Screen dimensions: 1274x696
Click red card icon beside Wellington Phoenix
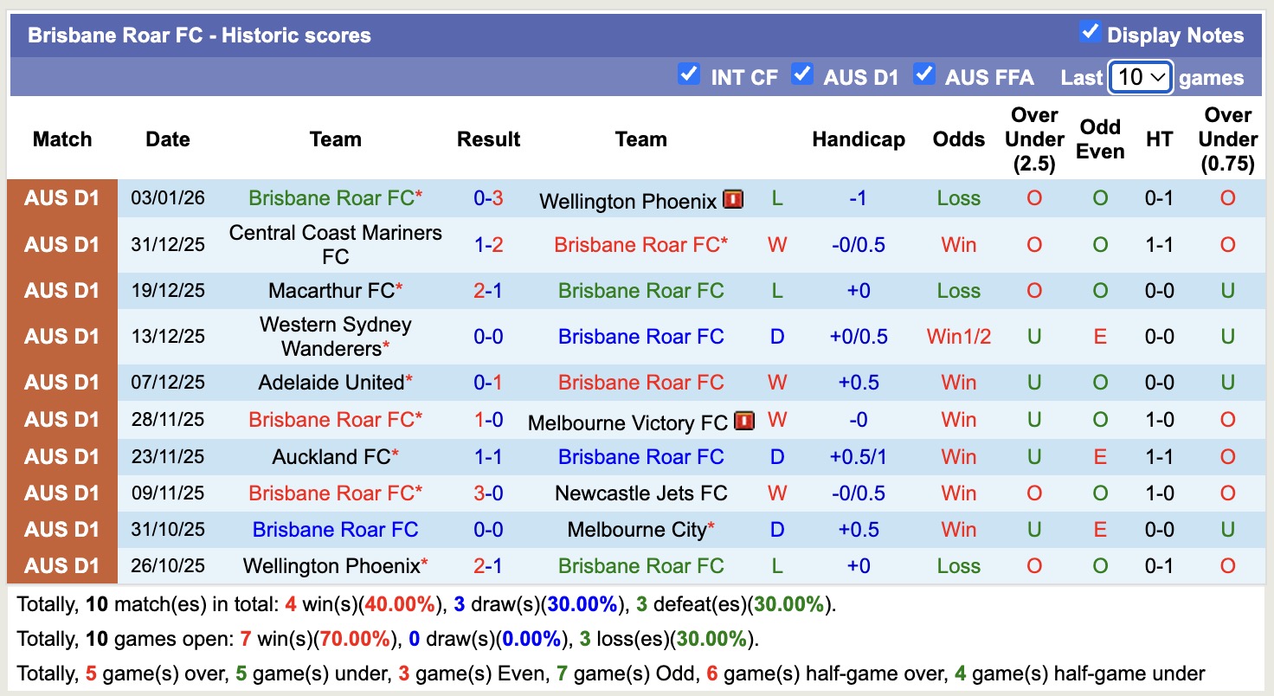click(x=732, y=200)
